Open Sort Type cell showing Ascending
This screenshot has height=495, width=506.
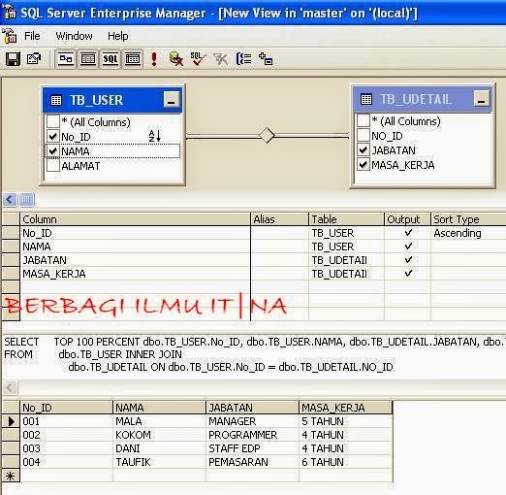468,233
